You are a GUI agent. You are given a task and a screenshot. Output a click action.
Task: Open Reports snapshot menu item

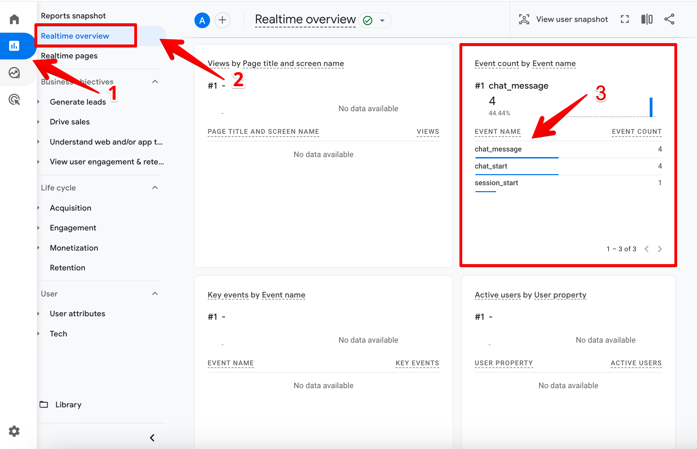[x=73, y=16]
